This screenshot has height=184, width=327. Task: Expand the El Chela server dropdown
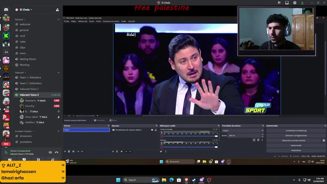tap(26, 10)
